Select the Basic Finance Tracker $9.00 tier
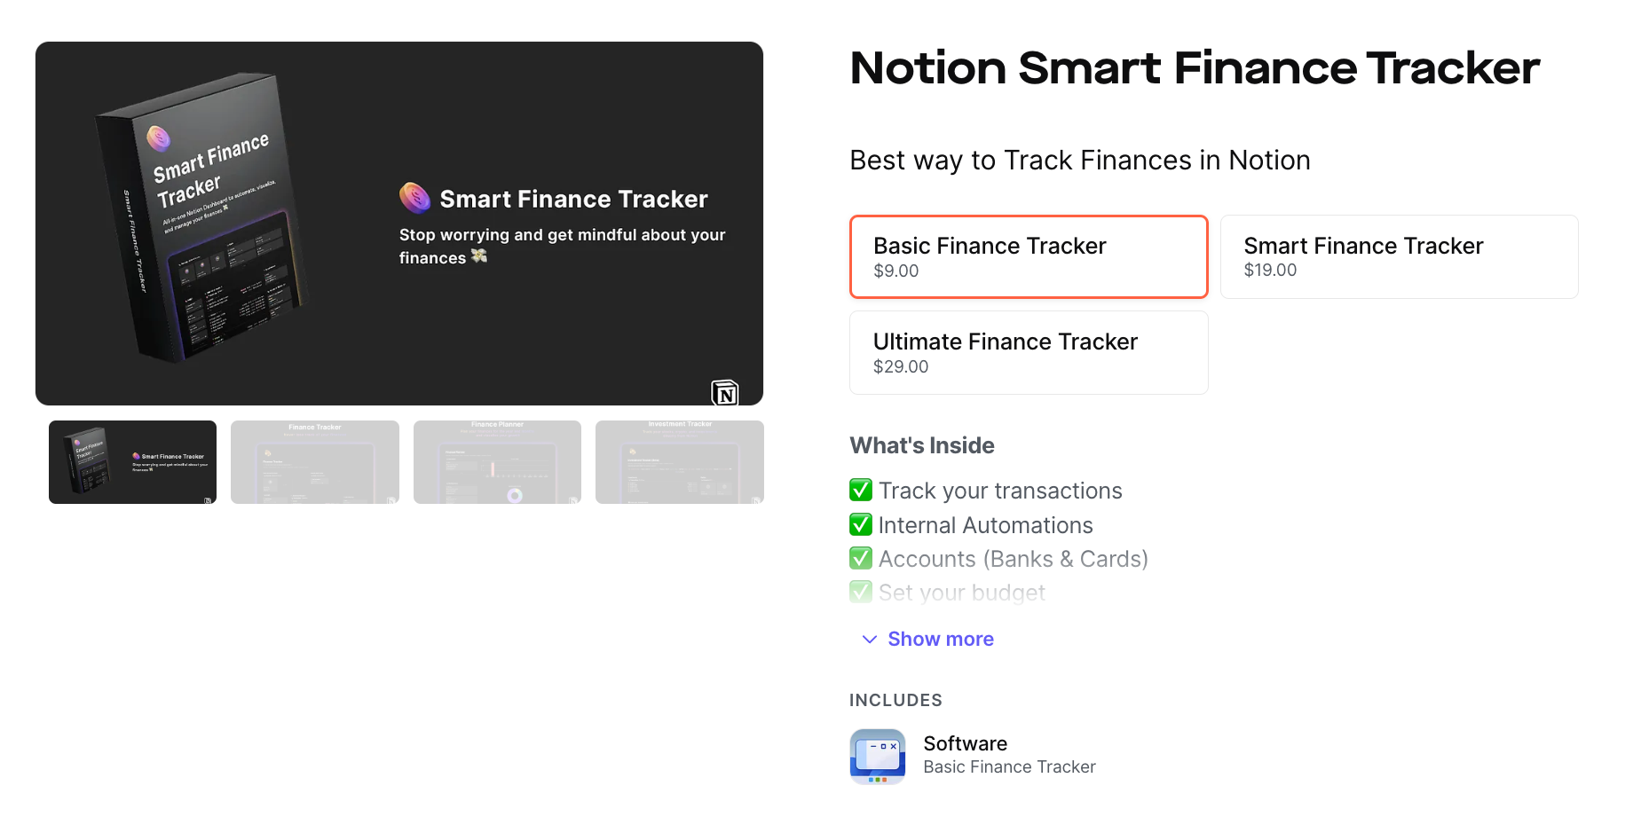The width and height of the screenshot is (1633, 825). click(x=1028, y=256)
